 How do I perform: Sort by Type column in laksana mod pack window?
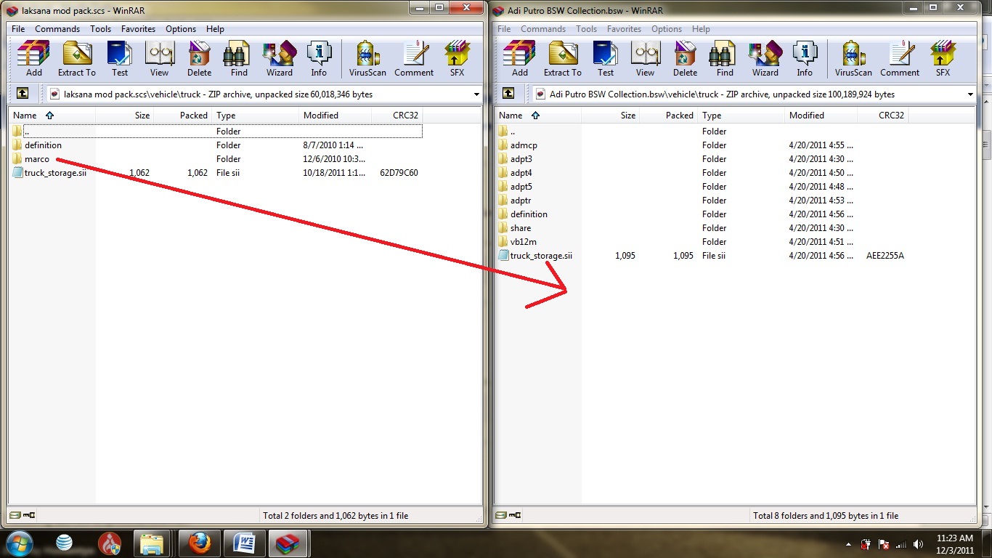256,116
